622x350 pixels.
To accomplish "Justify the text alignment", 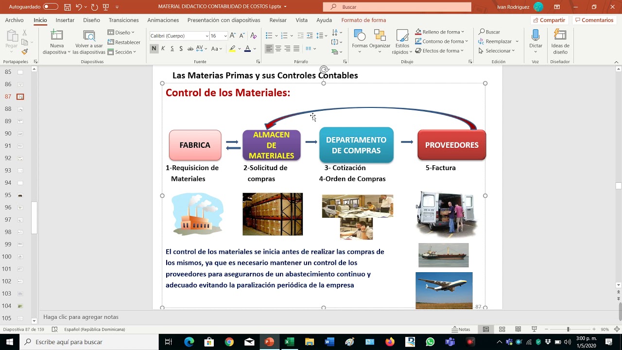I will tap(296, 49).
